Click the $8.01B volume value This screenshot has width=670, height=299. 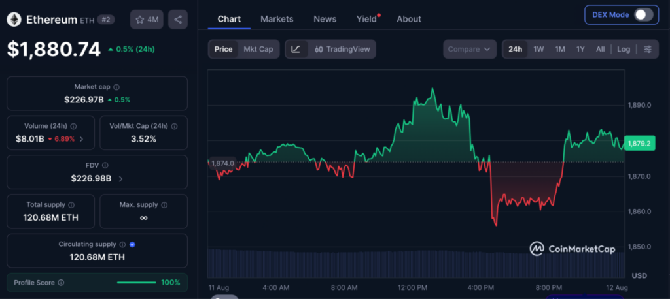click(x=30, y=139)
